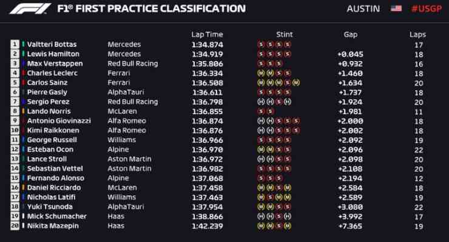Click the Lap Time column header

tap(207, 34)
